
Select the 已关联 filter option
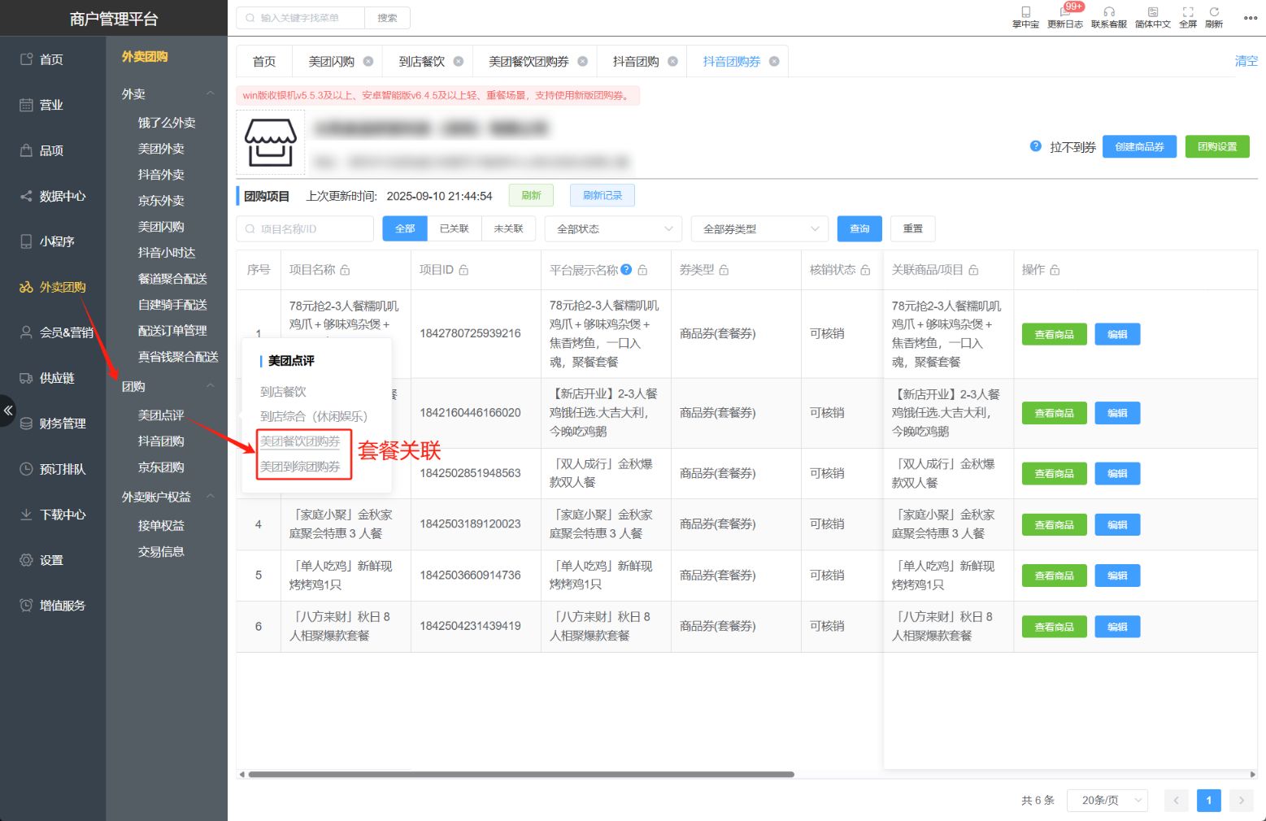coord(454,228)
